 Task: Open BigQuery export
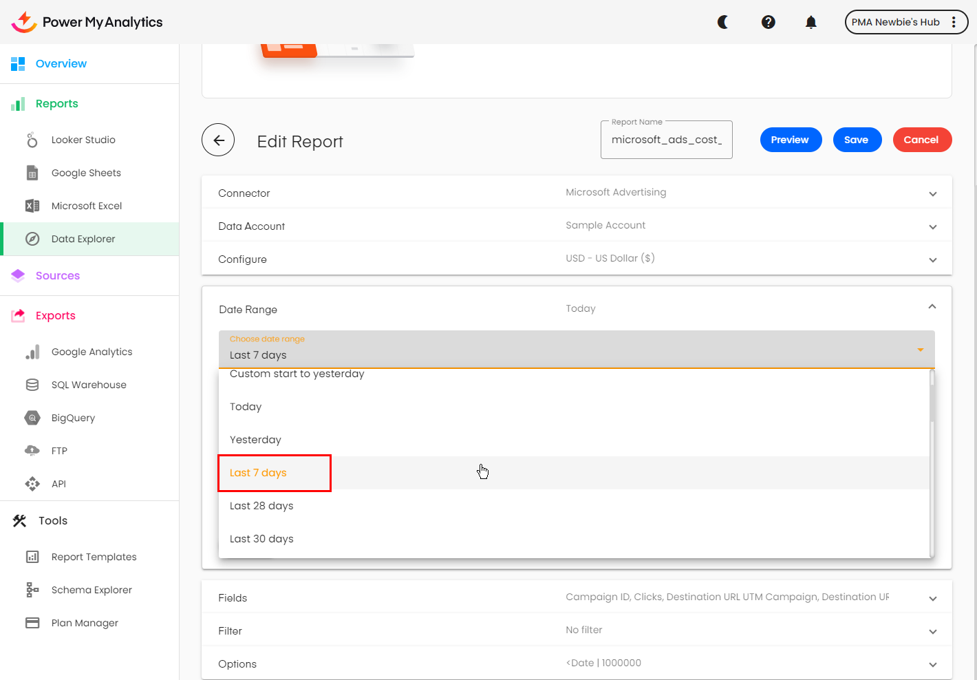(x=73, y=418)
